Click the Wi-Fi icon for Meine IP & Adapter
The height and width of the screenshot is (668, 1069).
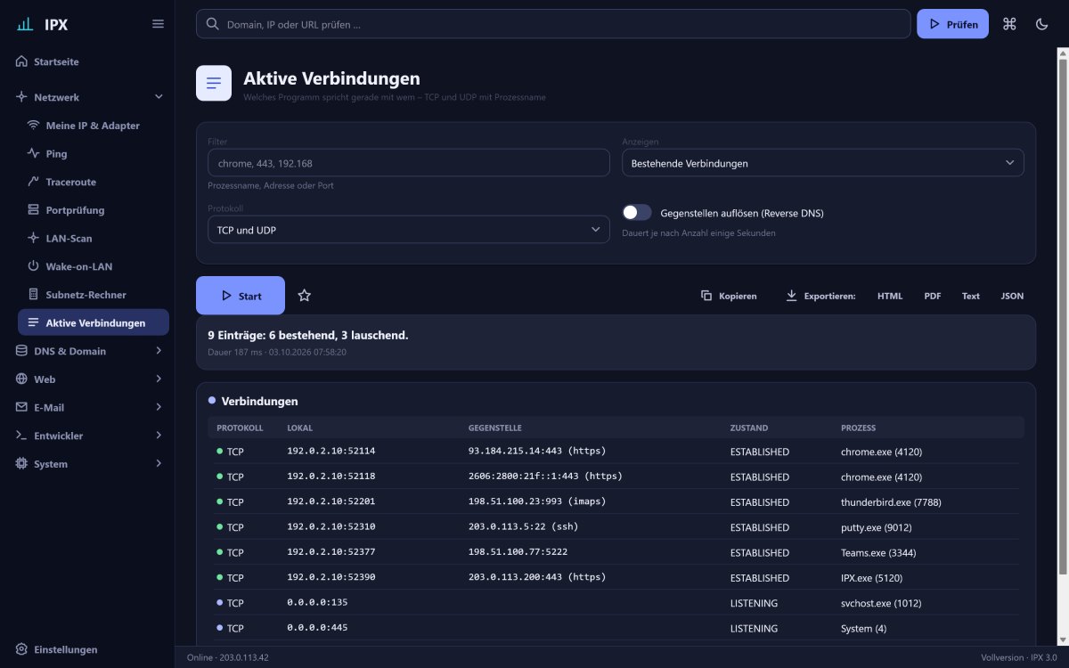(x=34, y=126)
